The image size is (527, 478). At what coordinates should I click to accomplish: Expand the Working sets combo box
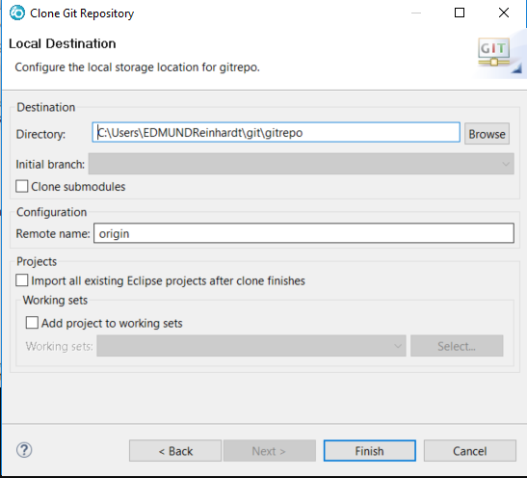coord(251,346)
